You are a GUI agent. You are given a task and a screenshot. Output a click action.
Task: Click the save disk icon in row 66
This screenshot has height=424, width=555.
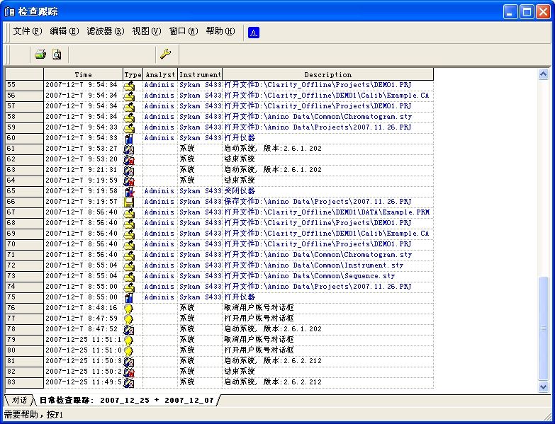tap(129, 202)
